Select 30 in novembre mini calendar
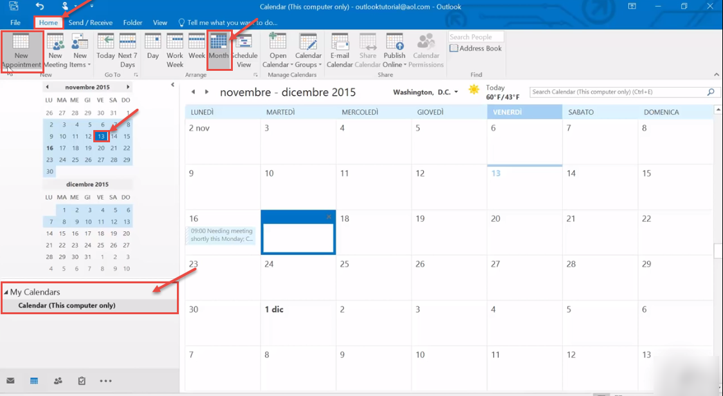The height and width of the screenshot is (396, 723). coord(50,171)
